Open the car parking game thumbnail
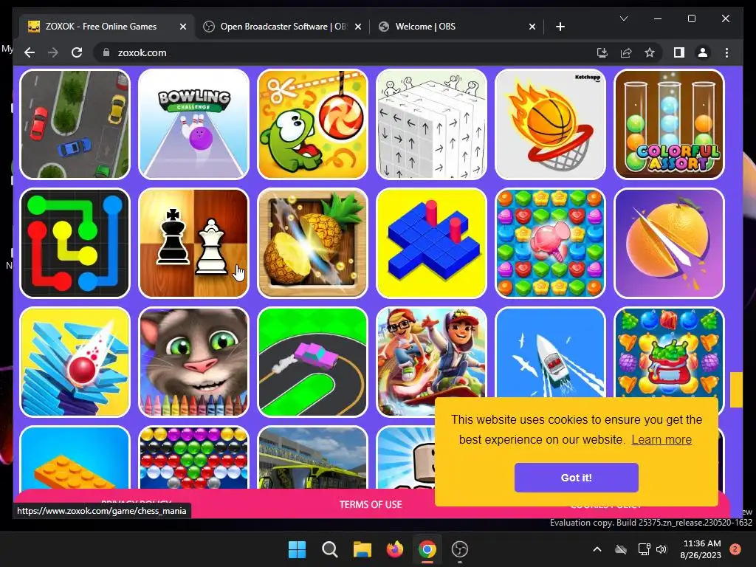The image size is (756, 567). (75, 124)
